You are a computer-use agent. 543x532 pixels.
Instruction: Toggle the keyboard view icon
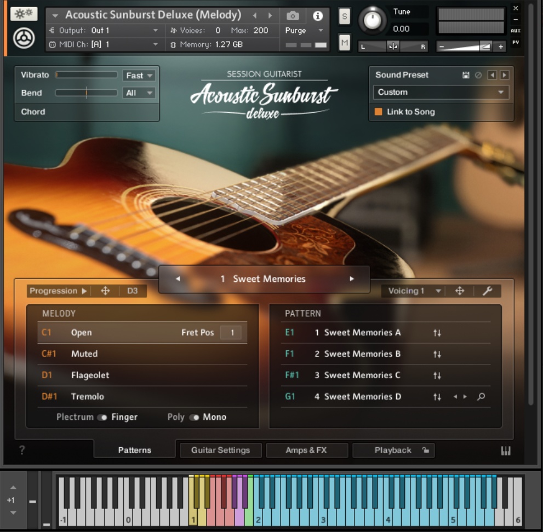click(x=506, y=450)
